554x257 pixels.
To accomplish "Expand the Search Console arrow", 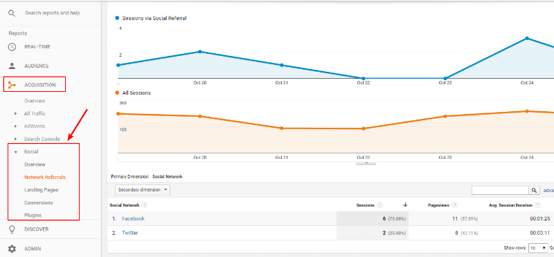I will 15,140.
